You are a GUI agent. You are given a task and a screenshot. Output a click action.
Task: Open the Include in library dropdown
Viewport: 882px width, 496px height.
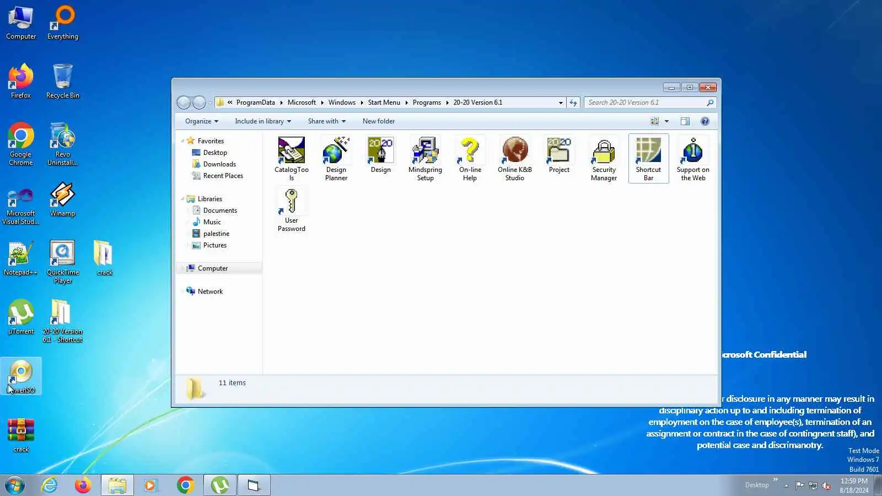[263, 121]
